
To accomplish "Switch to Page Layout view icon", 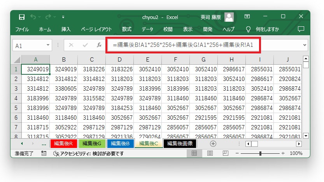I will [210, 153].
